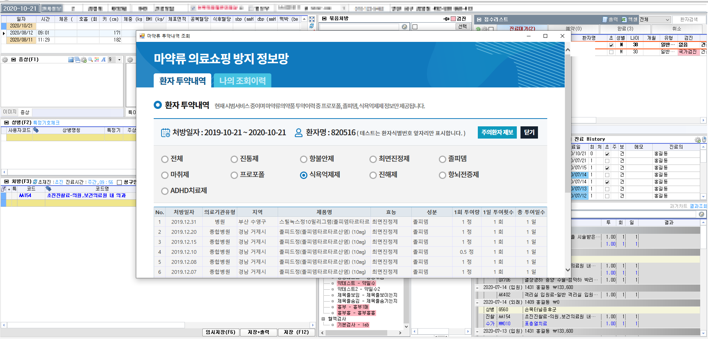Click the refresh icon below the expand icon
The height and width of the screenshot is (339, 708).
312,26
